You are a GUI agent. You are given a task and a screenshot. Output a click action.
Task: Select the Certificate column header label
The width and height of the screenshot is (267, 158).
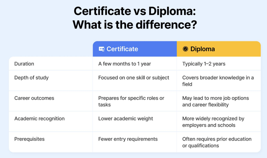(x=122, y=49)
